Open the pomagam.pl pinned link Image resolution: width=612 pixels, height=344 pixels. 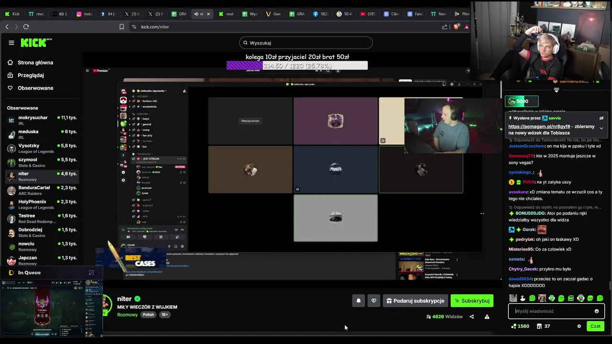(539, 127)
